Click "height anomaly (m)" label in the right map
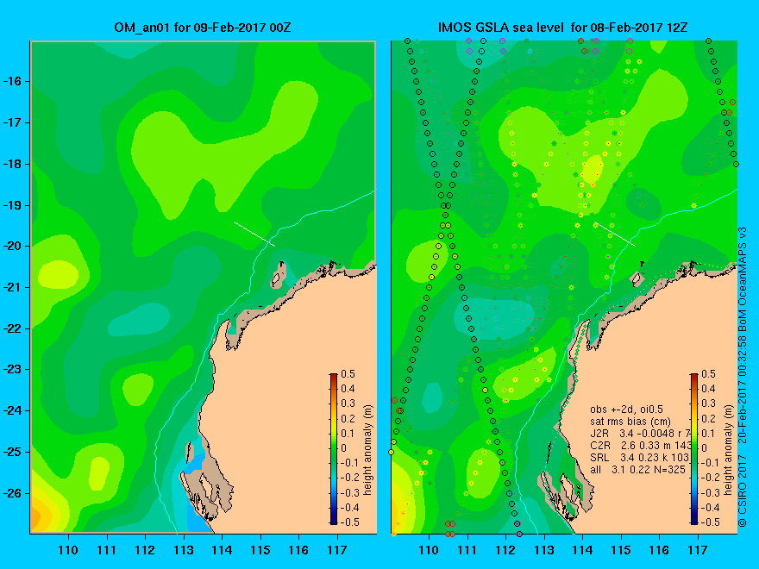 (x=728, y=450)
